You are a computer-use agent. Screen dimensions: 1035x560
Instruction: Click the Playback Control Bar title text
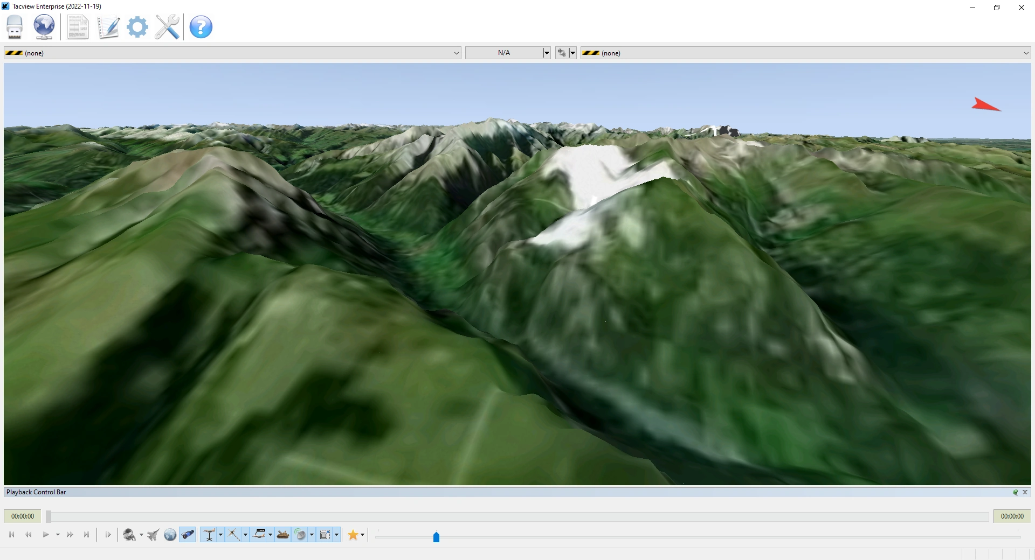(36, 492)
